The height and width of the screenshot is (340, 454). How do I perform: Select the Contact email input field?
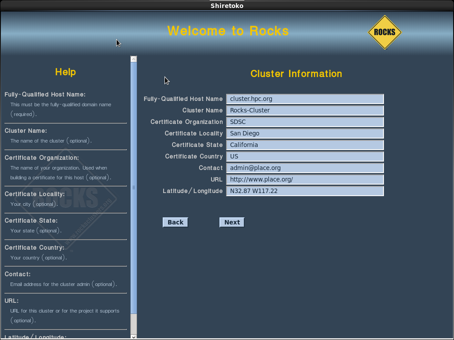tap(305, 168)
